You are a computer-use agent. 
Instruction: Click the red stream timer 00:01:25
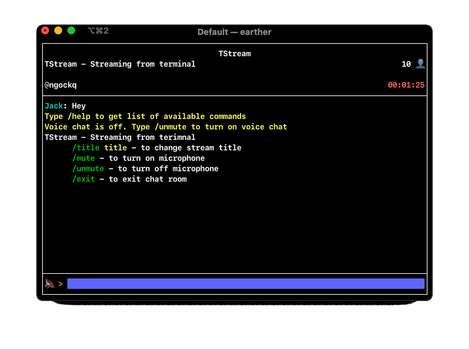tap(406, 85)
